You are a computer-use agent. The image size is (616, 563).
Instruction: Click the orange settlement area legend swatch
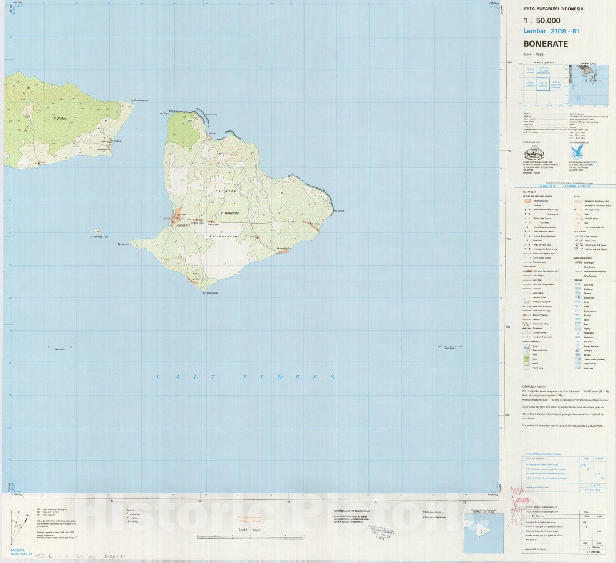tap(527, 201)
